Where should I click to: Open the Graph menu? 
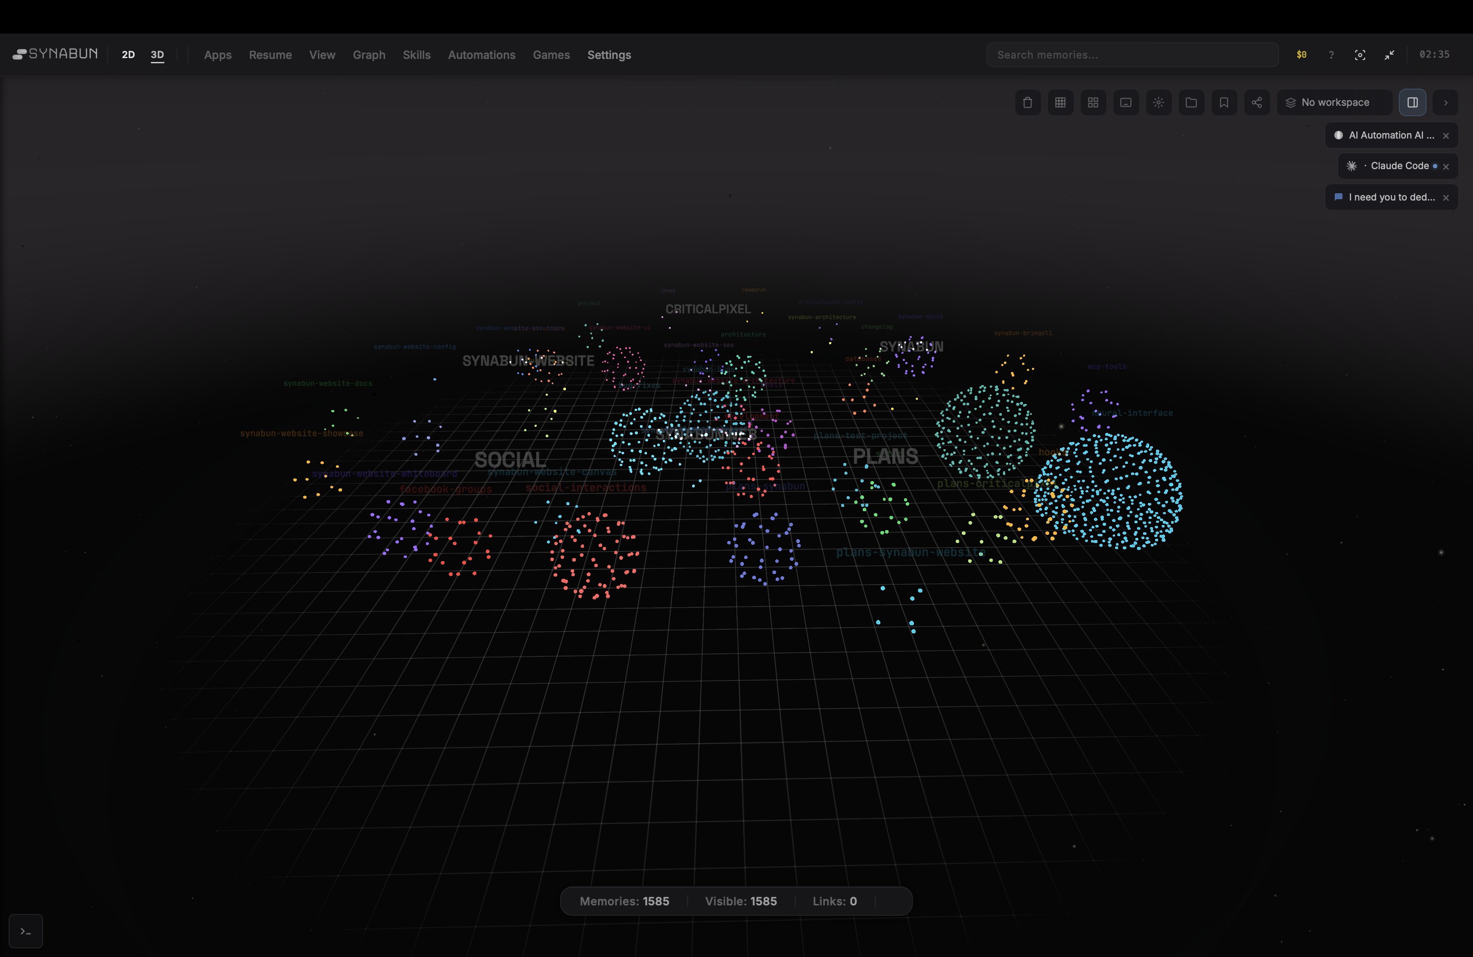pos(369,54)
